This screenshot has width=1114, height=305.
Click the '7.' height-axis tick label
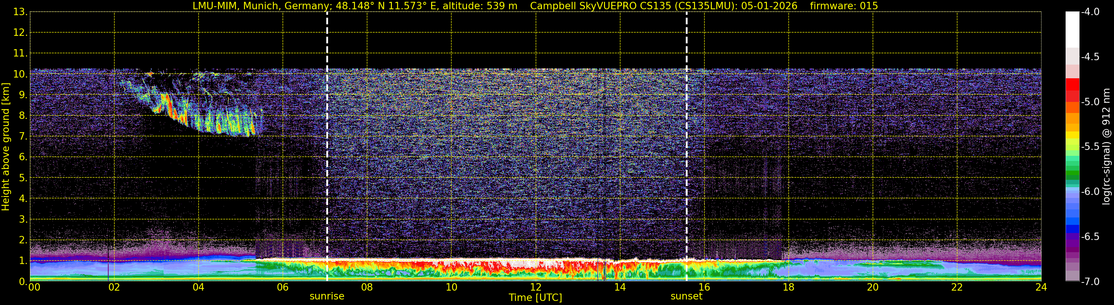[x=23, y=137]
